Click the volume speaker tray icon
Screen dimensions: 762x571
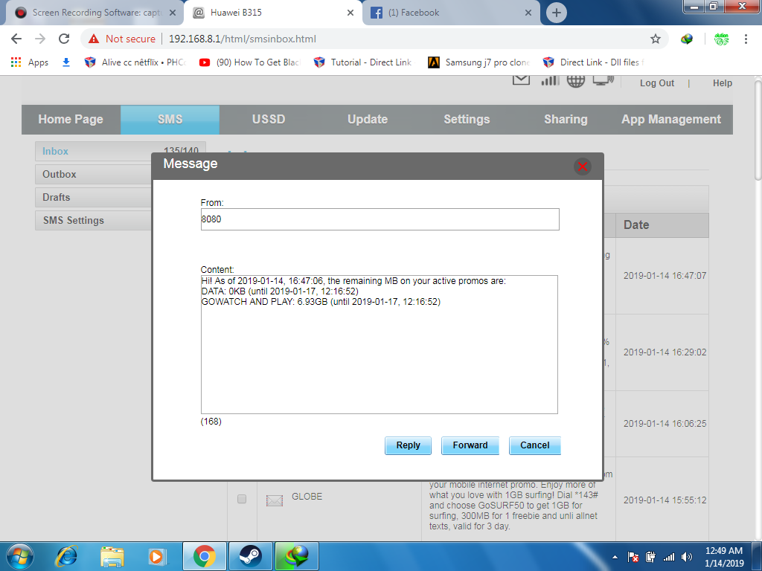point(687,557)
